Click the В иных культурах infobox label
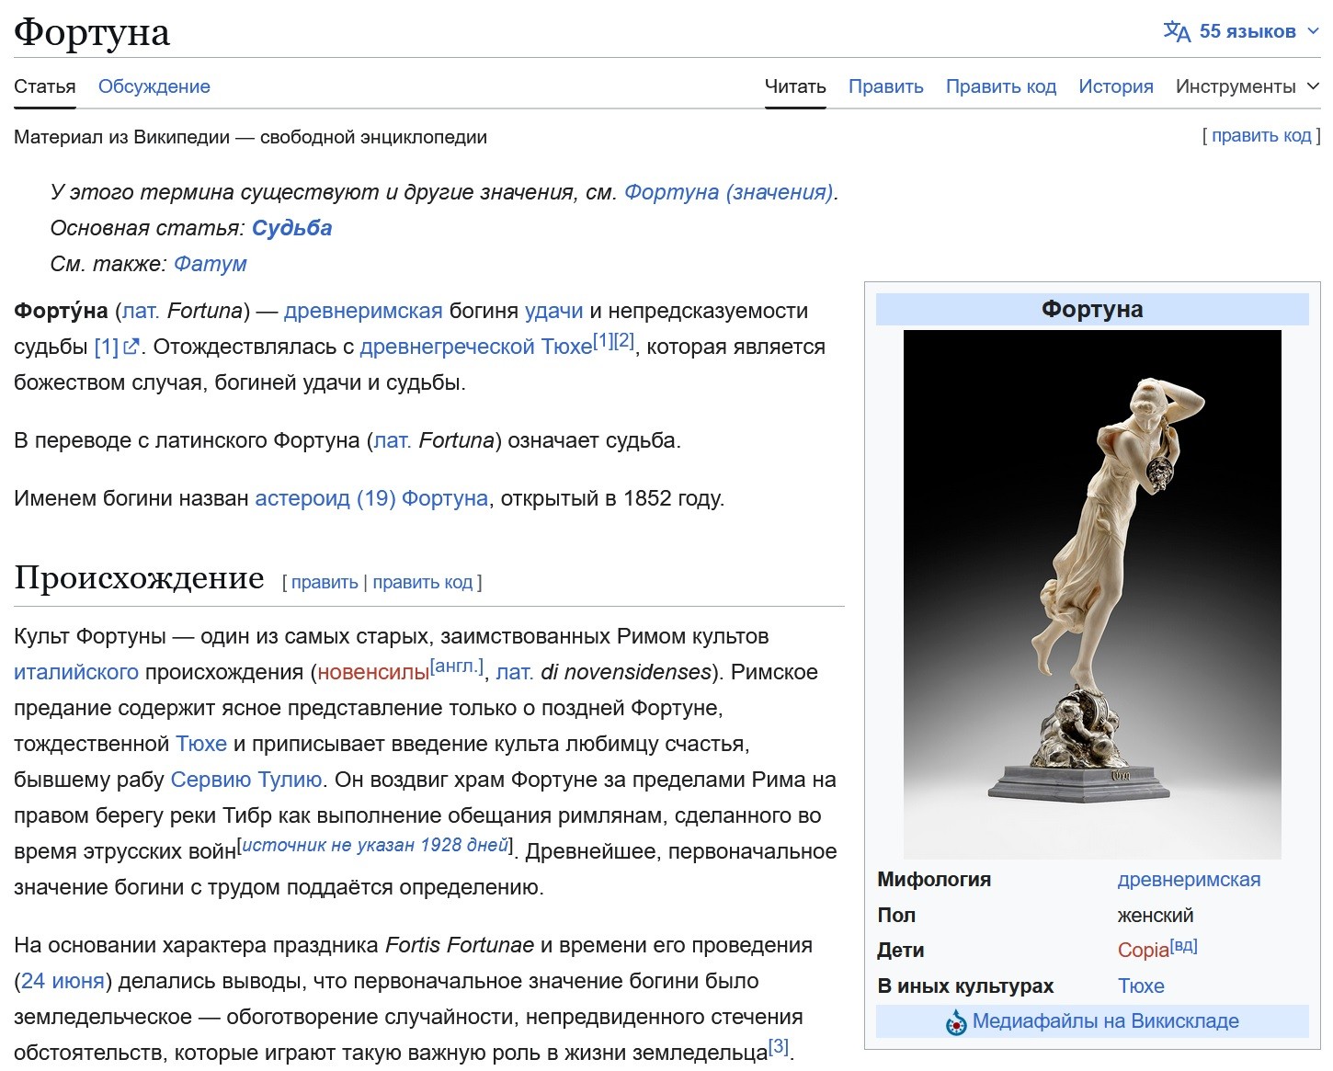Screen dimensions: 1333x1071 pyautogui.click(x=965, y=986)
